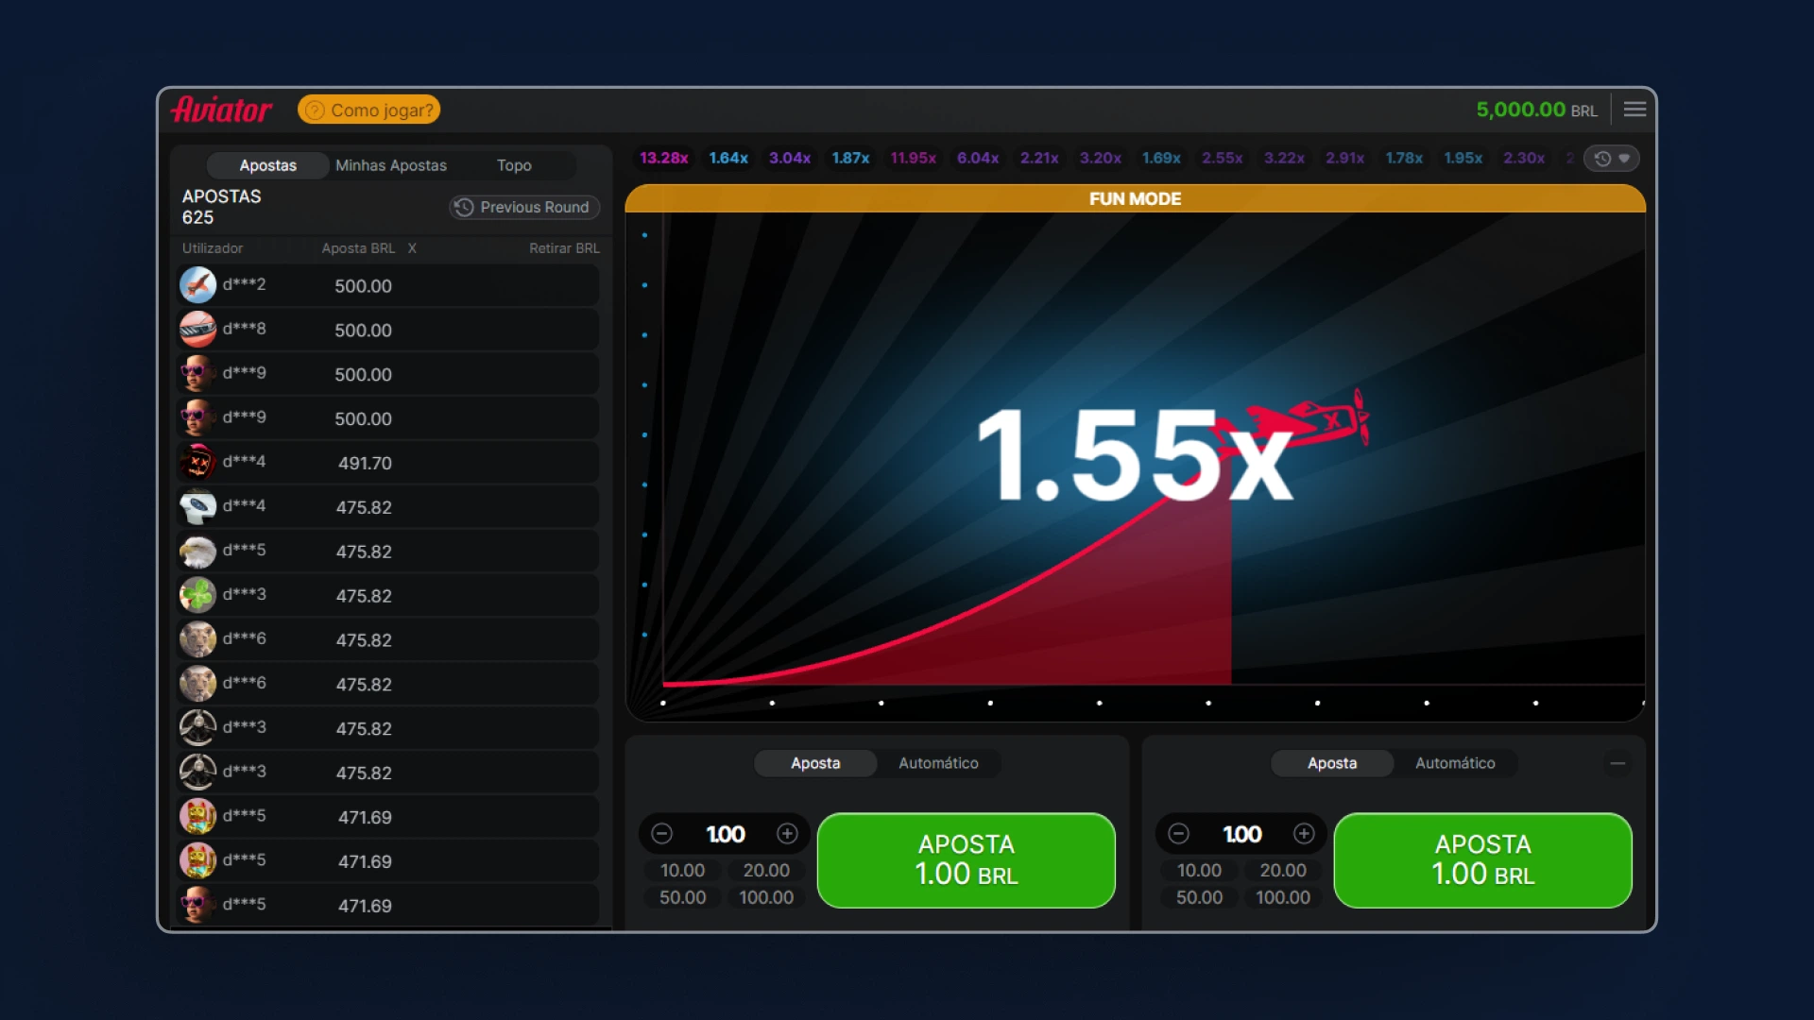Open the hamburger menu icon
The image size is (1814, 1020).
[1634, 110]
